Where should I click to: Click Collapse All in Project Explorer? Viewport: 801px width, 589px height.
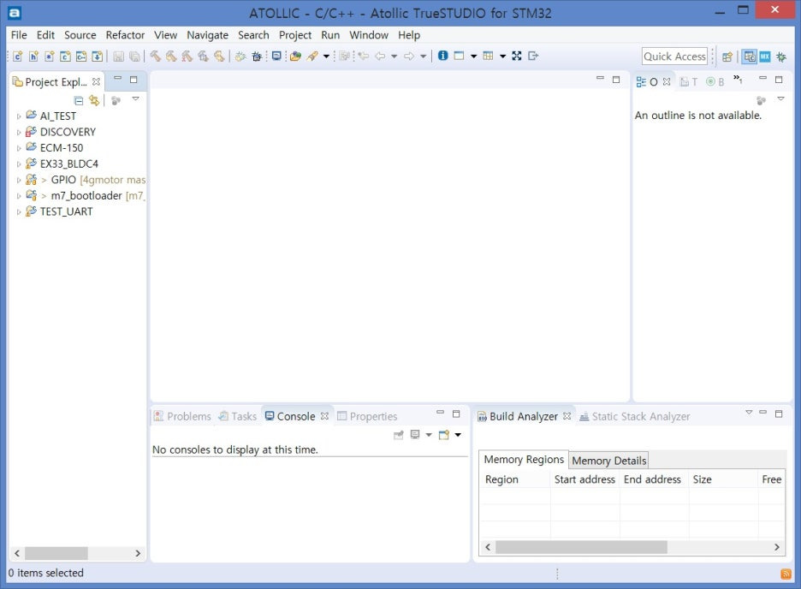click(x=78, y=100)
